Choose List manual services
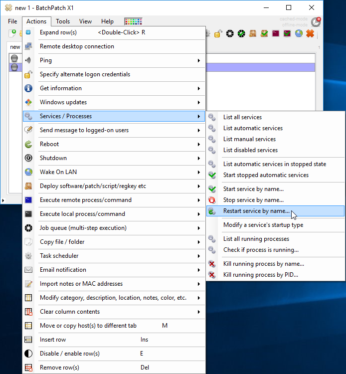The height and width of the screenshot is (374, 346). coord(275,139)
